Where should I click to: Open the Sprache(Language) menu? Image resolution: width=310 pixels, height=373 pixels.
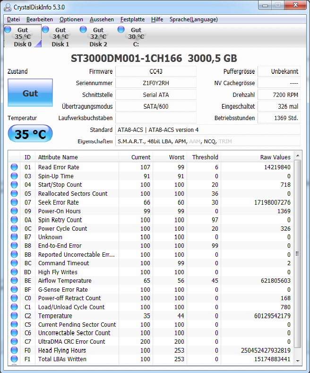click(193, 19)
